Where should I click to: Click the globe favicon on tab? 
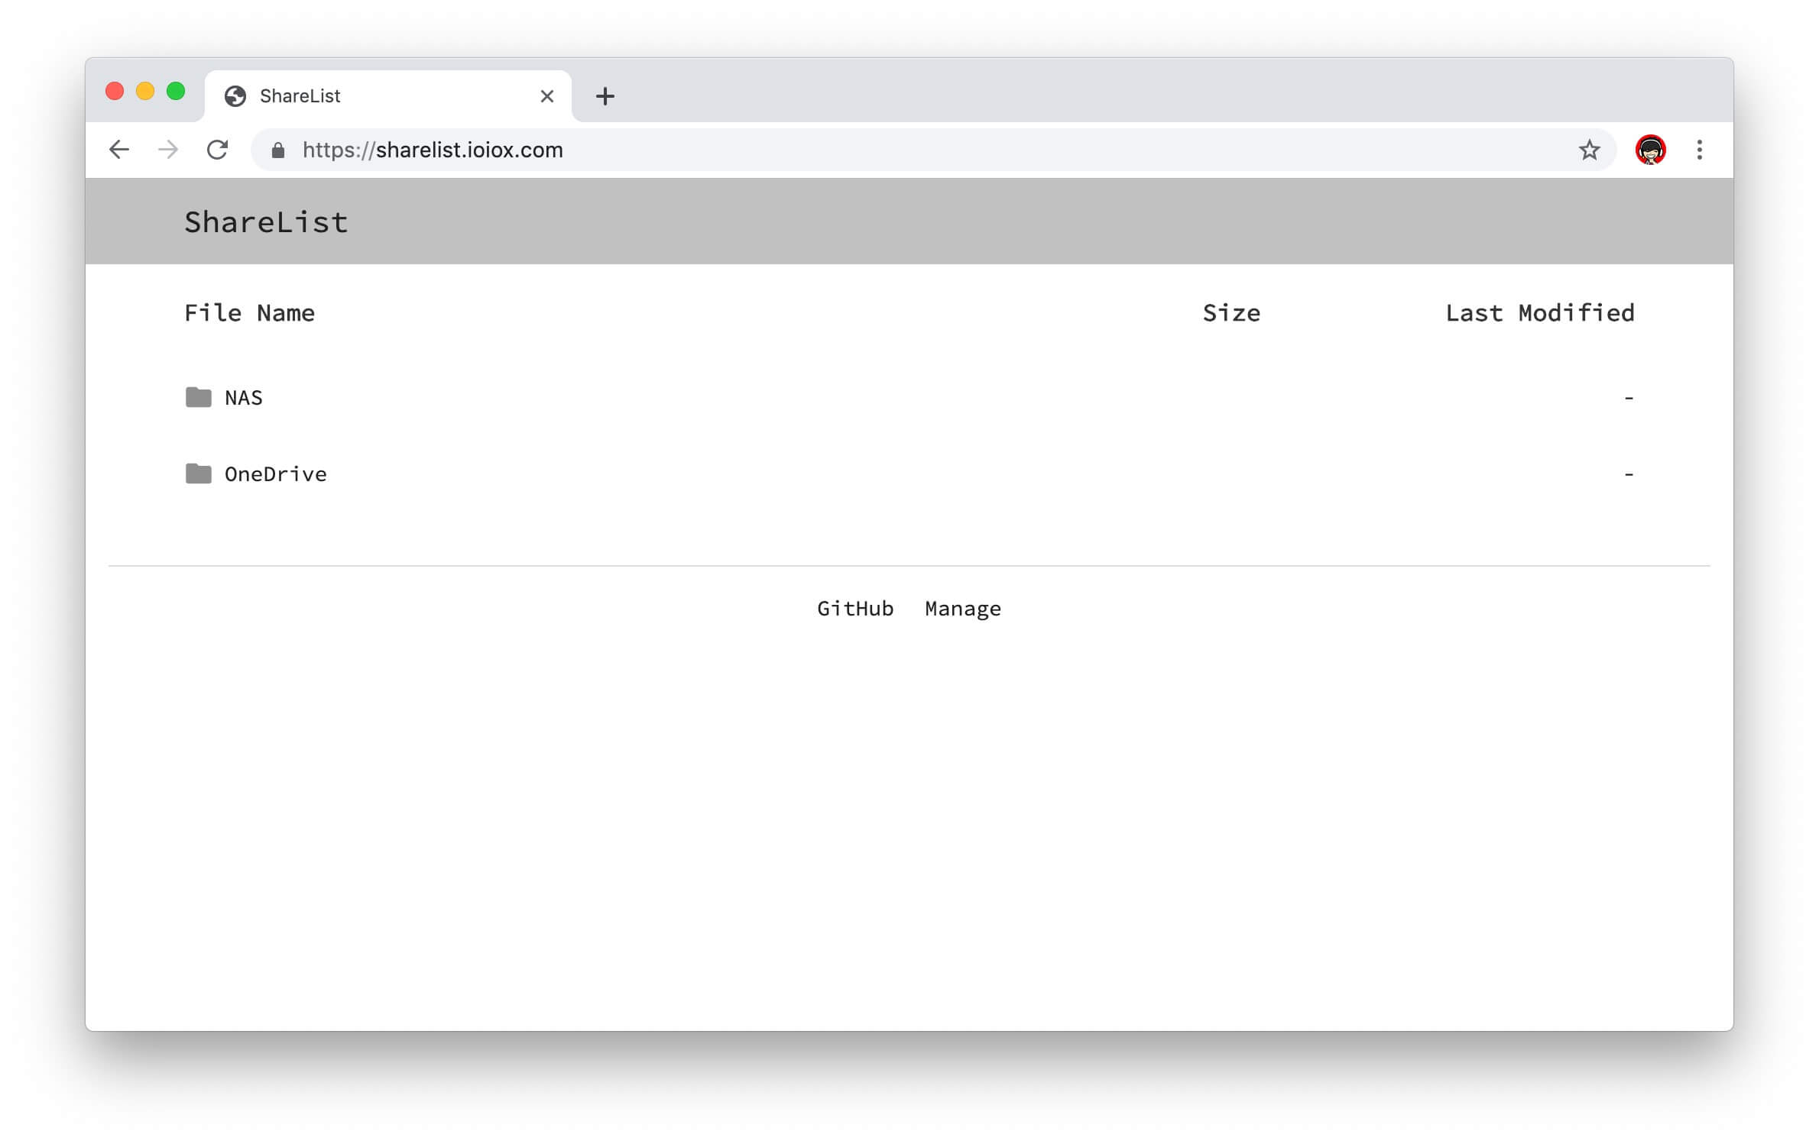235,96
